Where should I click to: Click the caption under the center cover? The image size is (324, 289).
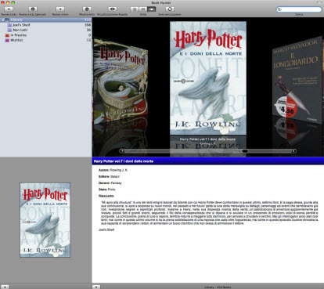tap(208, 141)
